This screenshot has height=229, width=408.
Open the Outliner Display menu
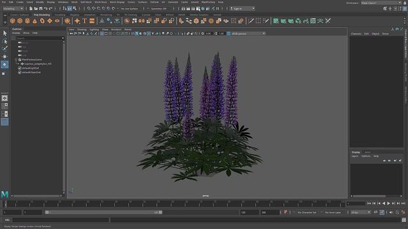[x=16, y=33]
